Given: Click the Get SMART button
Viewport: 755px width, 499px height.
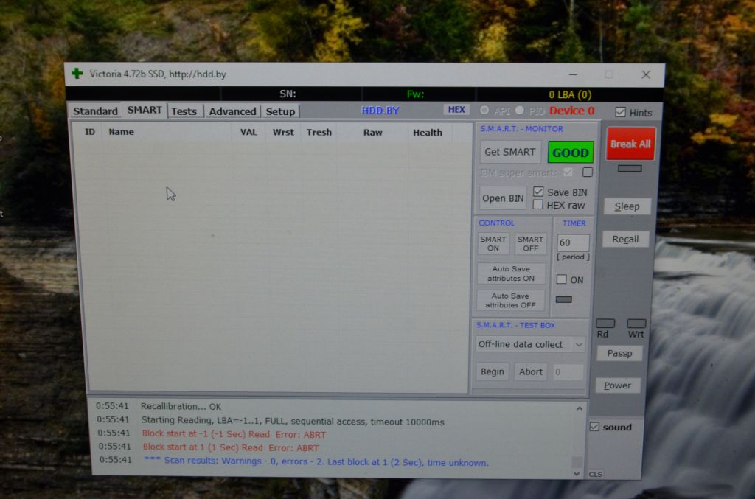Looking at the screenshot, I should (510, 152).
